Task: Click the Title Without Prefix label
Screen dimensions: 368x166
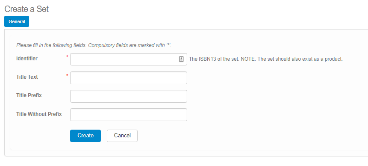Action: coord(39,114)
